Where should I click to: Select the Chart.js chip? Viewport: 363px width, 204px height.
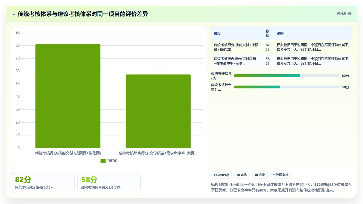(221, 175)
